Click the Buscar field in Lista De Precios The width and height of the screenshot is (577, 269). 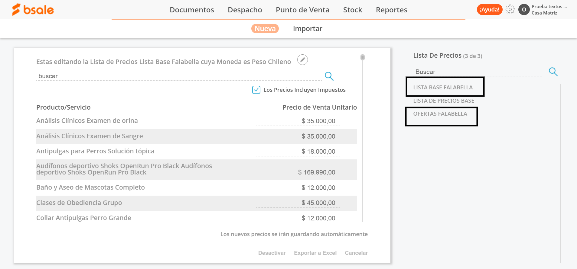pos(478,72)
